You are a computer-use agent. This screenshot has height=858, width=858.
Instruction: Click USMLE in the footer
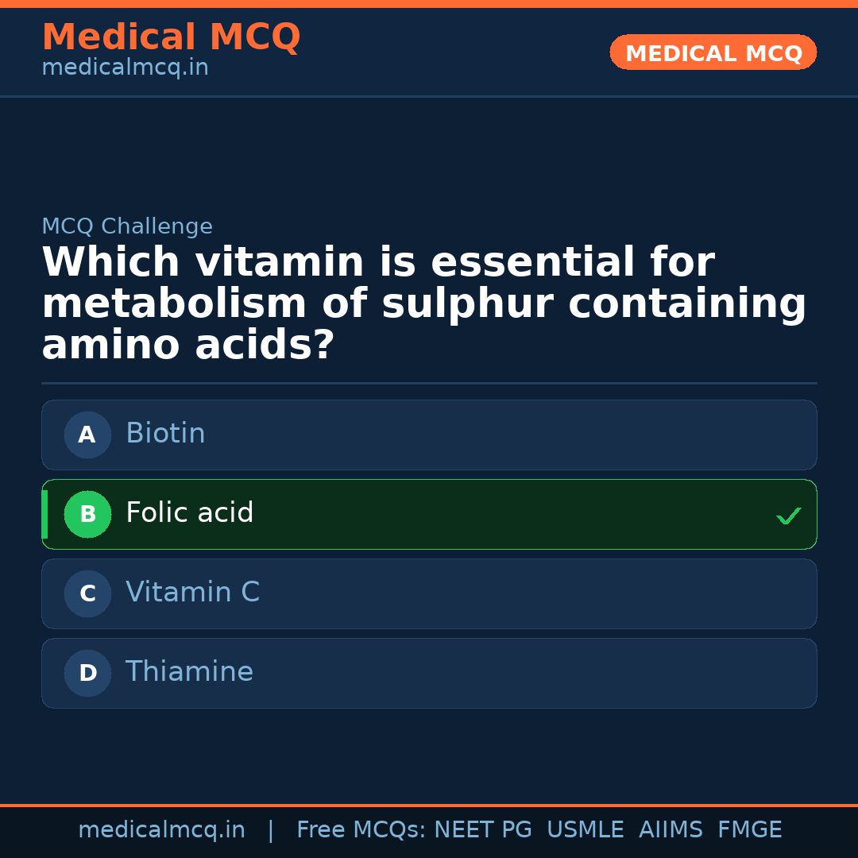tap(585, 830)
